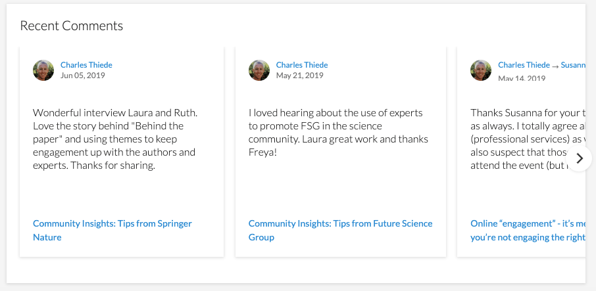Click the May 21, 2019 timestamp

[299, 76]
